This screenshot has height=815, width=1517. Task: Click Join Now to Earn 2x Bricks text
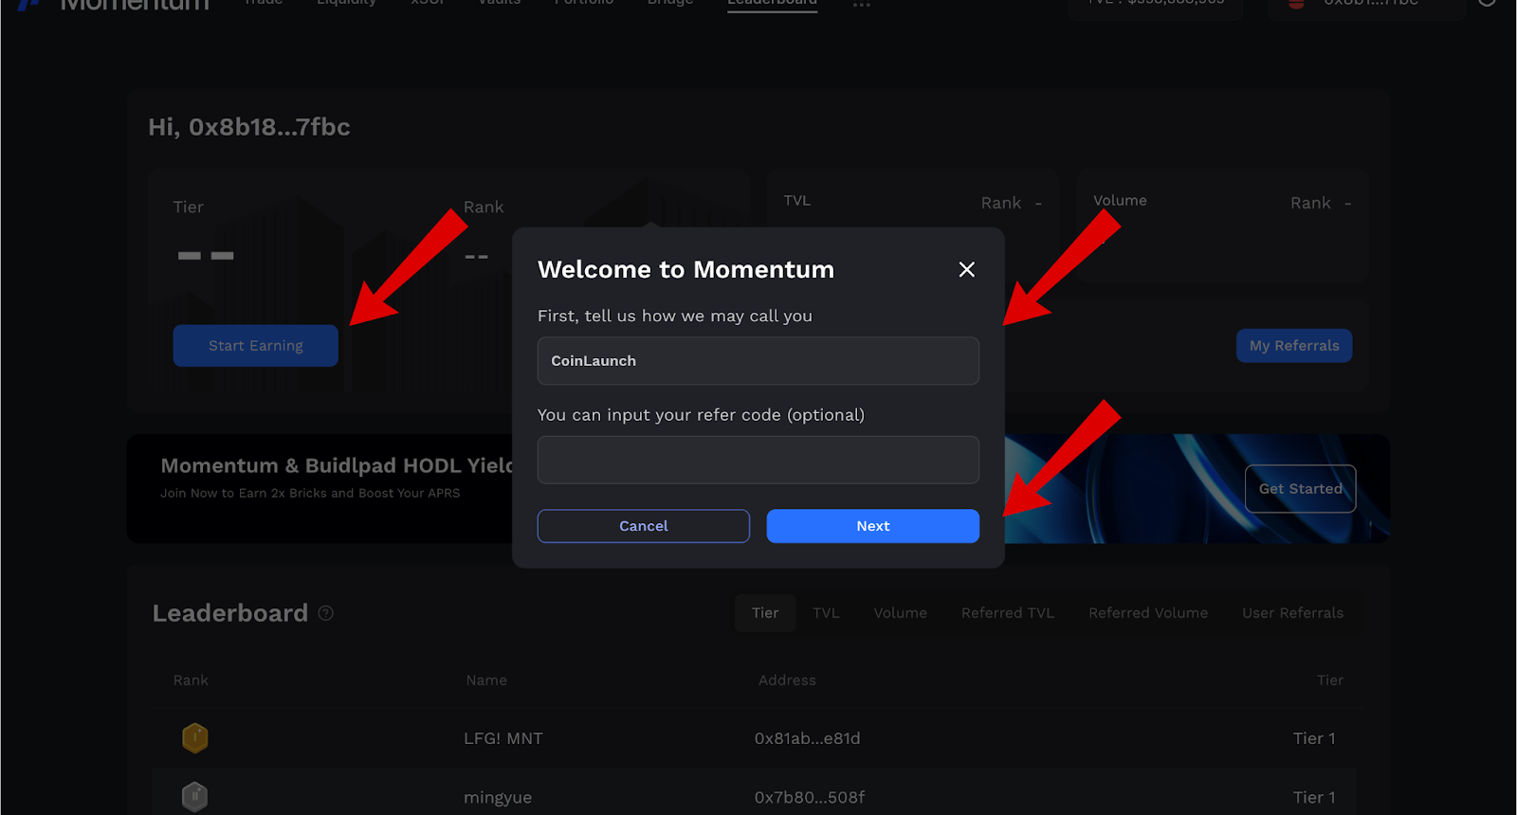[310, 494]
